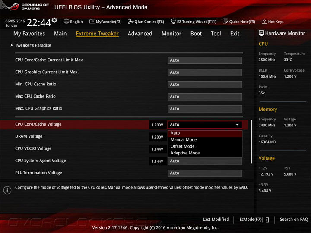Click the 33°C temperature reading

[288, 60]
